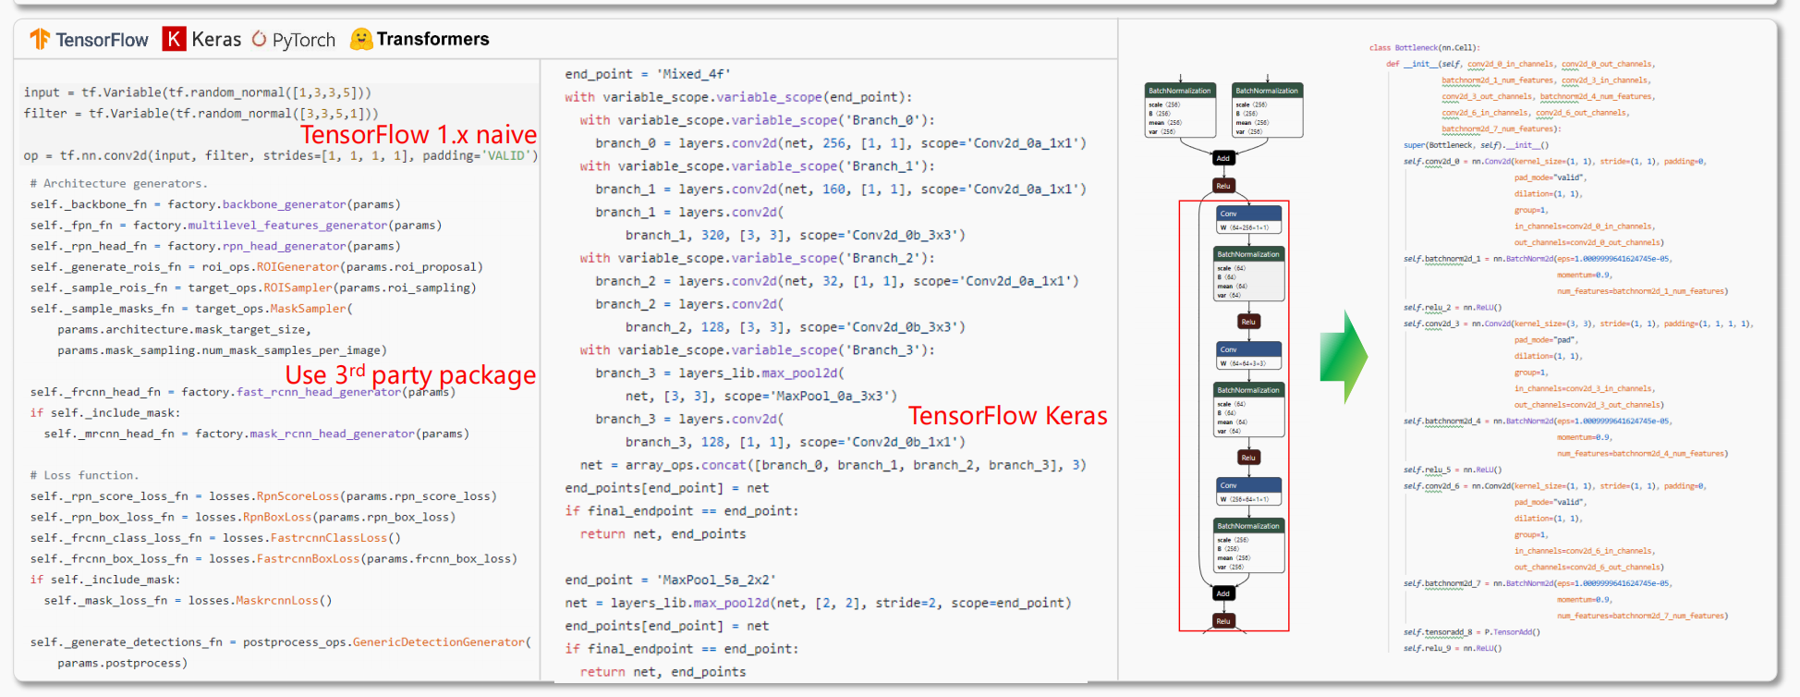This screenshot has height=697, width=1800.
Task: Click the Add node below the top BatchNormalization pair
Action: [x=1223, y=158]
